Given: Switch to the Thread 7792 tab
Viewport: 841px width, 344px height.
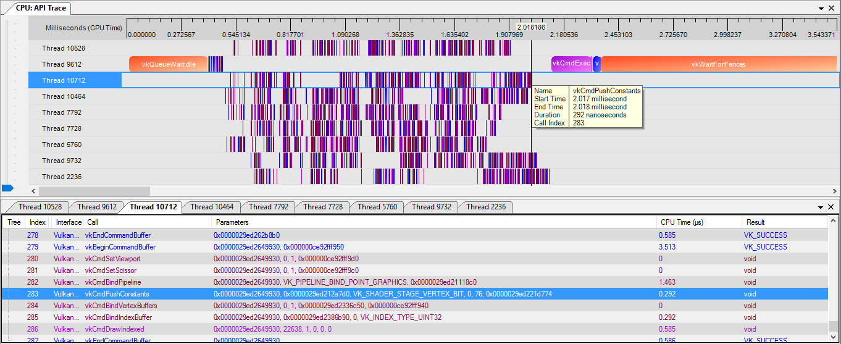Looking at the screenshot, I should pyautogui.click(x=268, y=207).
